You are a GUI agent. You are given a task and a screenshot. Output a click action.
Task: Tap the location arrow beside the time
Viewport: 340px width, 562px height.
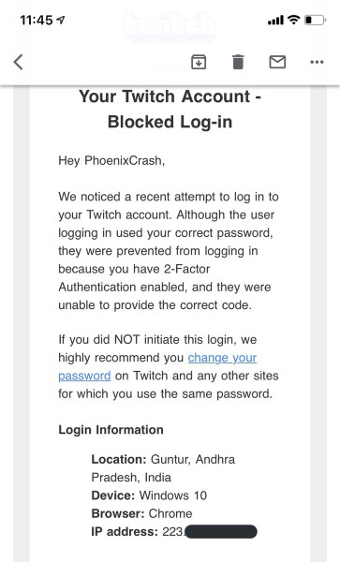(61, 20)
